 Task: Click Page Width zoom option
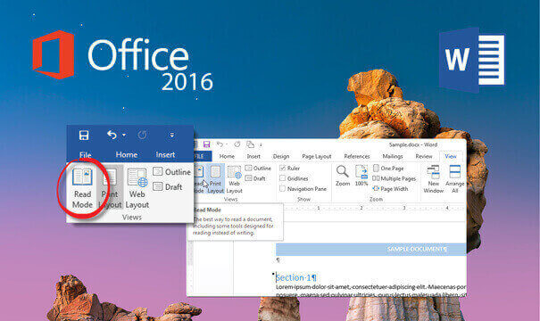click(391, 188)
